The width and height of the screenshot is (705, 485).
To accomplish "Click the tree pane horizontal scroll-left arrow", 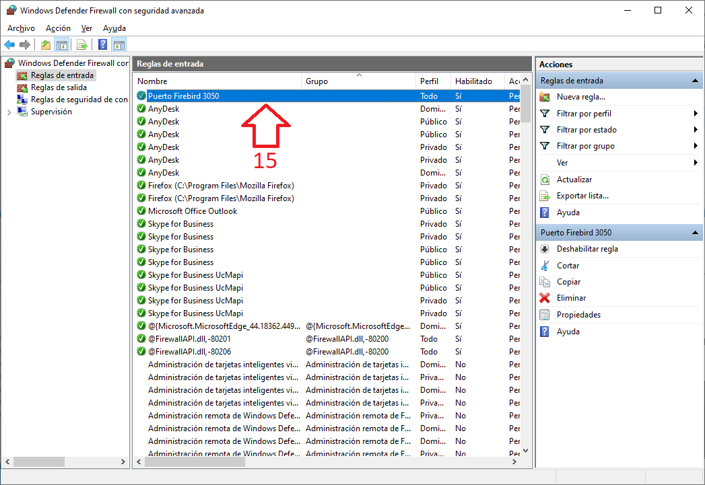I will coord(7,461).
